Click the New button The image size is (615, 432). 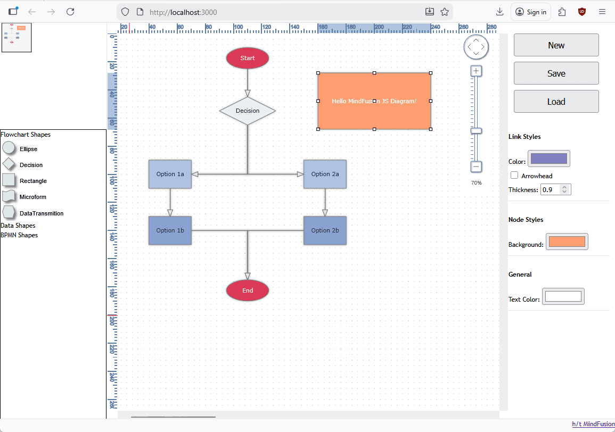(556, 45)
